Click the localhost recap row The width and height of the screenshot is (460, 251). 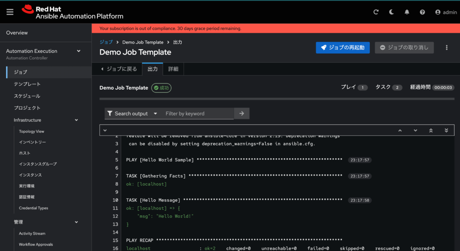coord(280,248)
